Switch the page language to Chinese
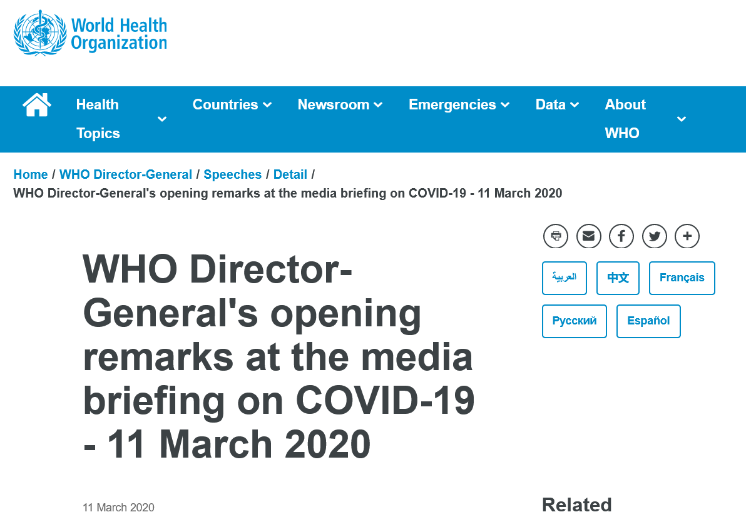Image resolution: width=746 pixels, height=517 pixels. (618, 278)
